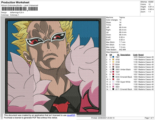Screen dimensions: 155x120
Task: Click the thread code '1120'
Action: (x=136, y=84)
